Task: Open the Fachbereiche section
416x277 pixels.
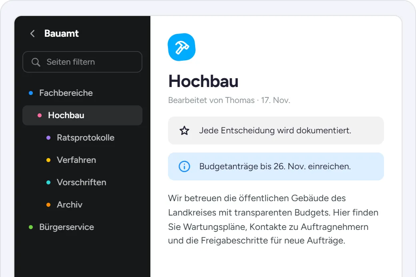Action: point(82,93)
